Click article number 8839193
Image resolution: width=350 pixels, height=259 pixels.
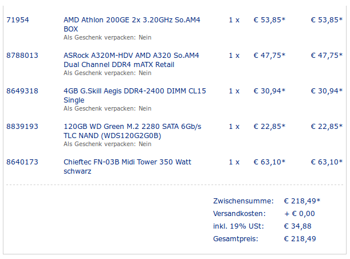click(22, 127)
